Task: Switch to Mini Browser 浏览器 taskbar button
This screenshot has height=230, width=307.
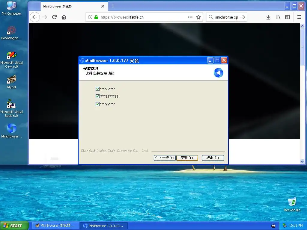Action: pyautogui.click(x=55, y=226)
